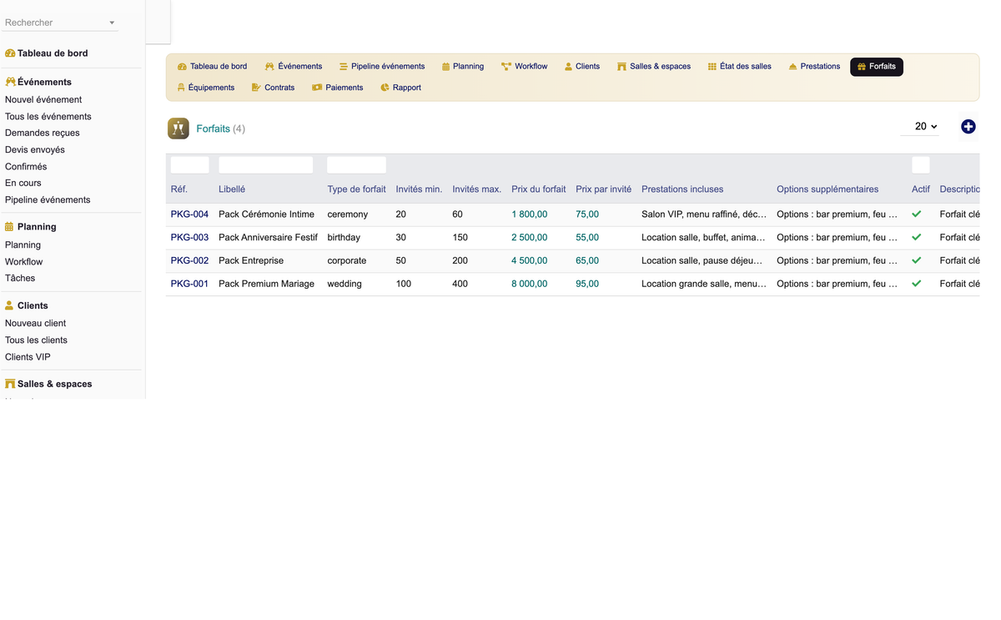Open Devis envoyés in sidebar

click(x=35, y=150)
